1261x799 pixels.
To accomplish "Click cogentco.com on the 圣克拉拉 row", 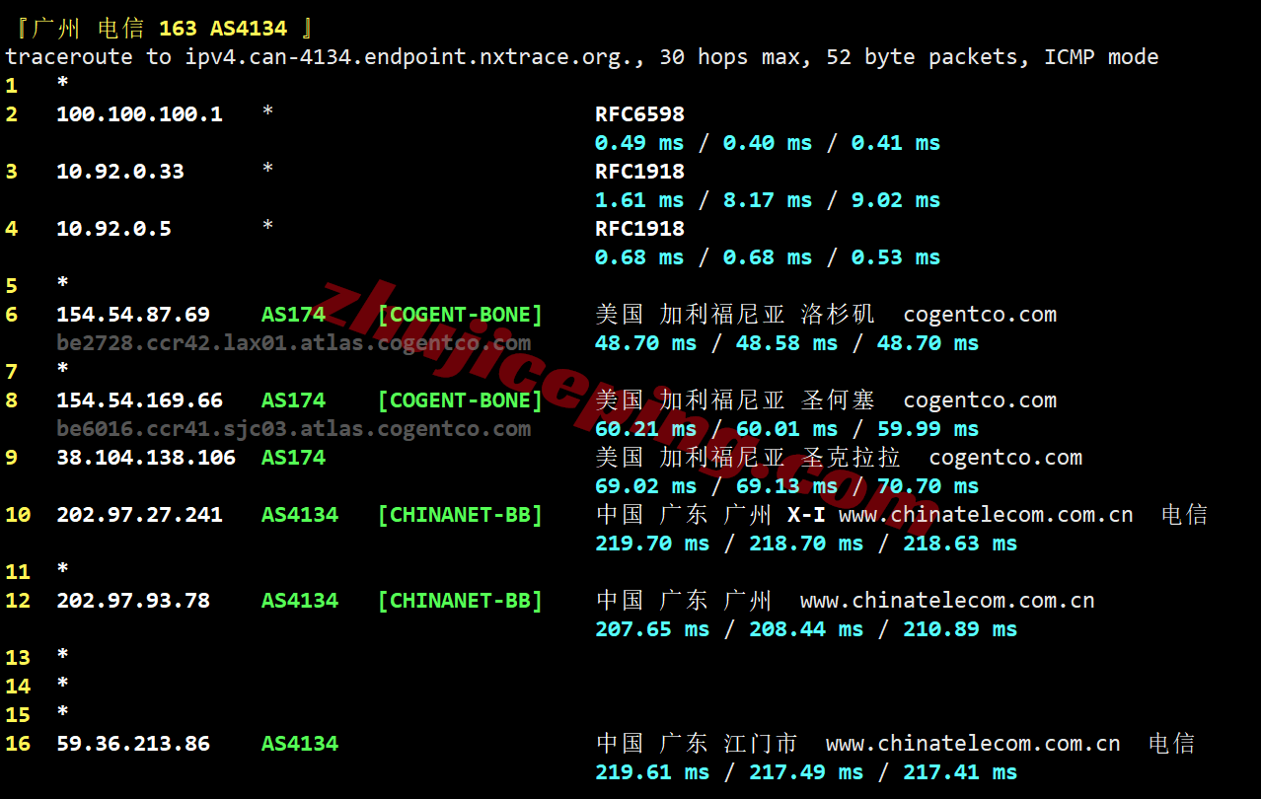I will tap(1005, 458).
